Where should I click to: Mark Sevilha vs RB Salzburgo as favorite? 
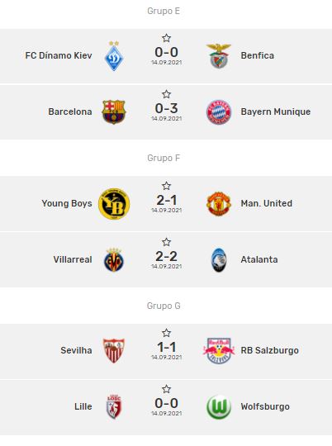click(167, 333)
